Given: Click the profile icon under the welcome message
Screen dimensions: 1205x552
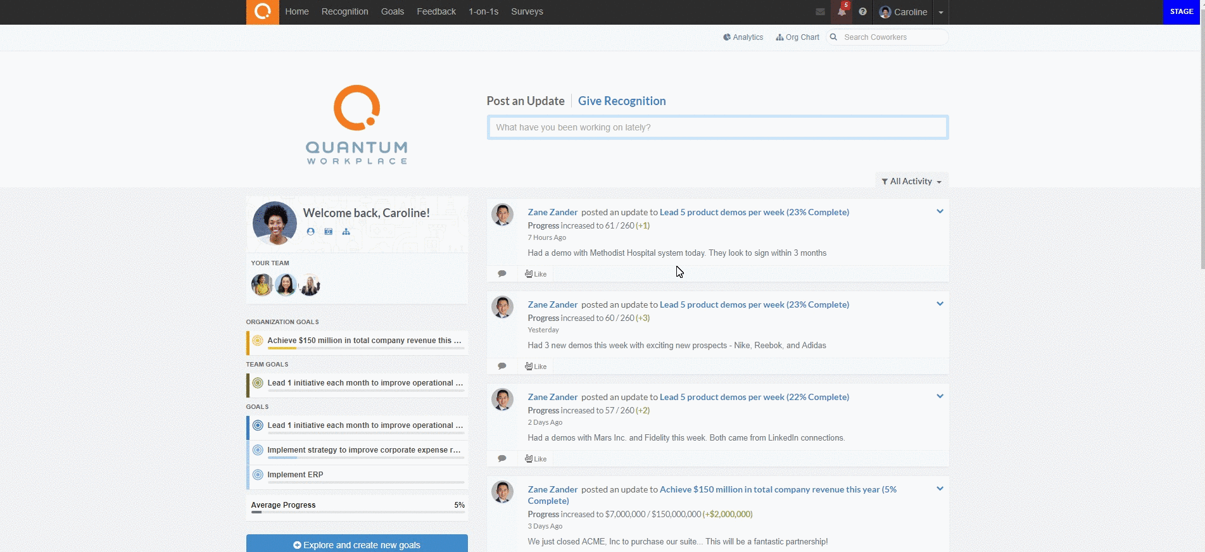Looking at the screenshot, I should pyautogui.click(x=310, y=232).
